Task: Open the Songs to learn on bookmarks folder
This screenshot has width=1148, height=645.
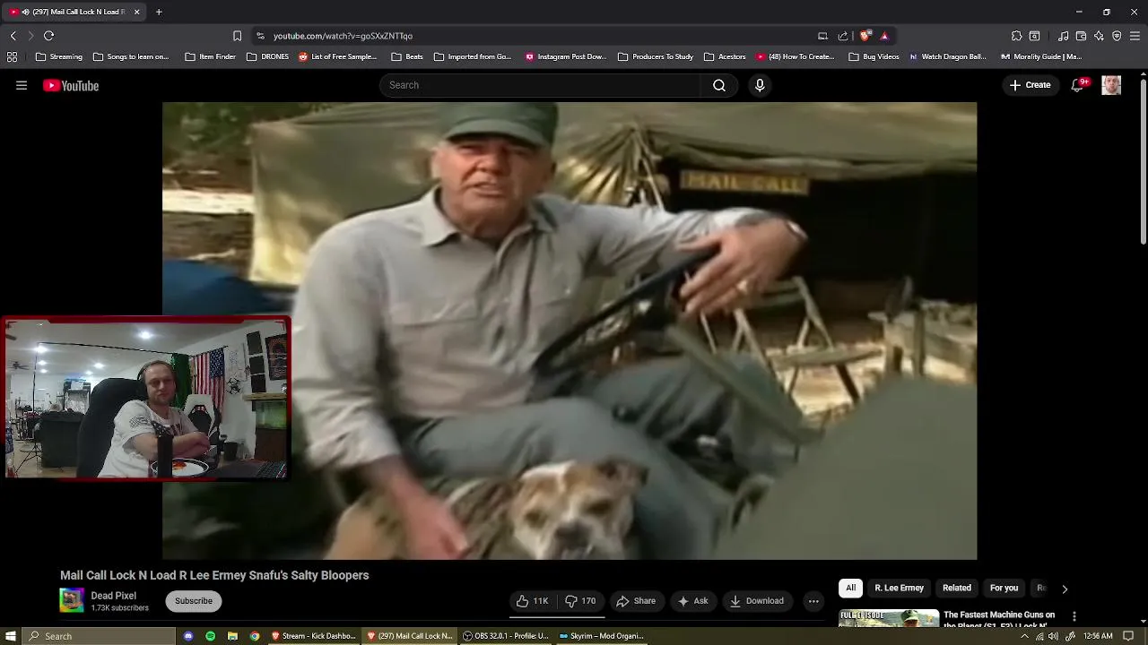Action: click(x=131, y=56)
